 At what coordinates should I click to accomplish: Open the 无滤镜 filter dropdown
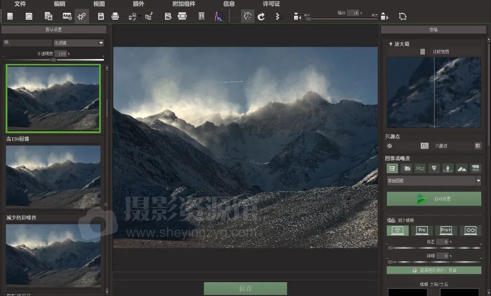tap(79, 43)
